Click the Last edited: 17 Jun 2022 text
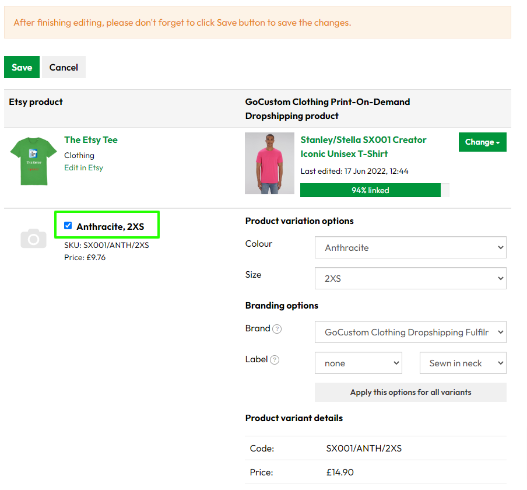Image resolution: width=527 pixels, height=490 pixels. 354,171
